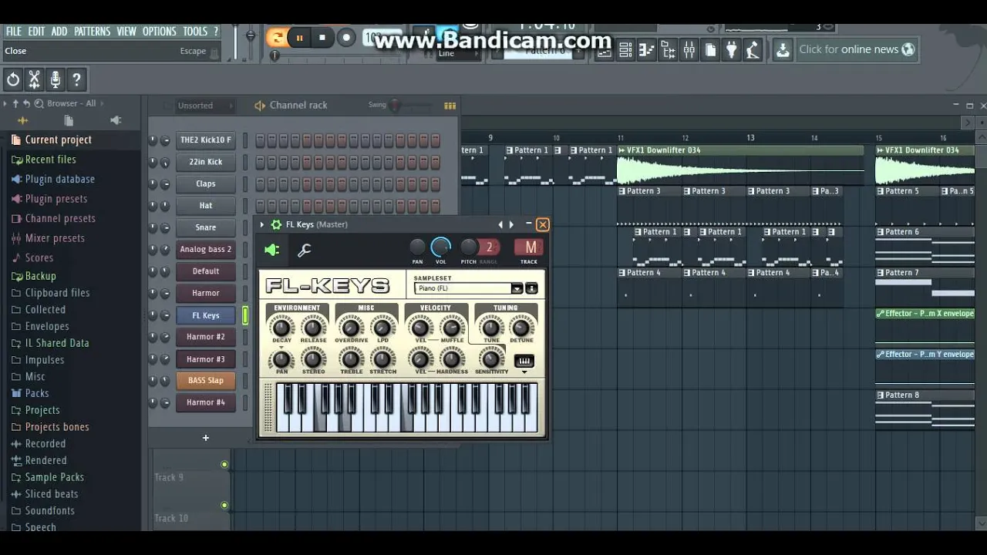The height and width of the screenshot is (555, 987).
Task: Click the FL Keys gear settings icon
Action: [x=276, y=224]
